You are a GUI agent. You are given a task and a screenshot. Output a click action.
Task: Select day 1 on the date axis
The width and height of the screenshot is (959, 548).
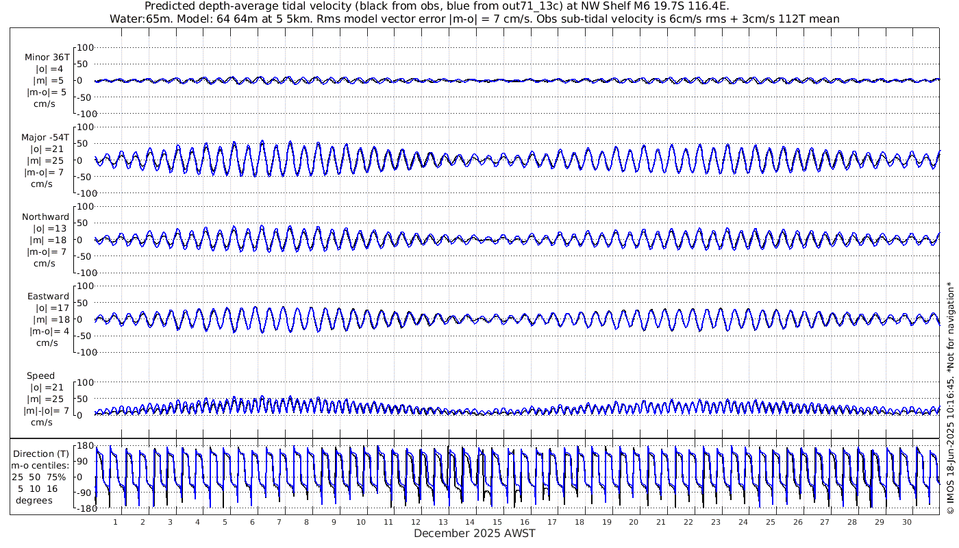(x=115, y=522)
